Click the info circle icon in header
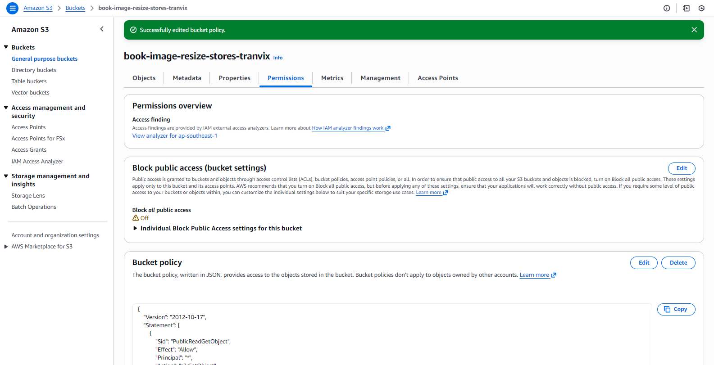Image resolution: width=714 pixels, height=365 pixels. point(667,8)
